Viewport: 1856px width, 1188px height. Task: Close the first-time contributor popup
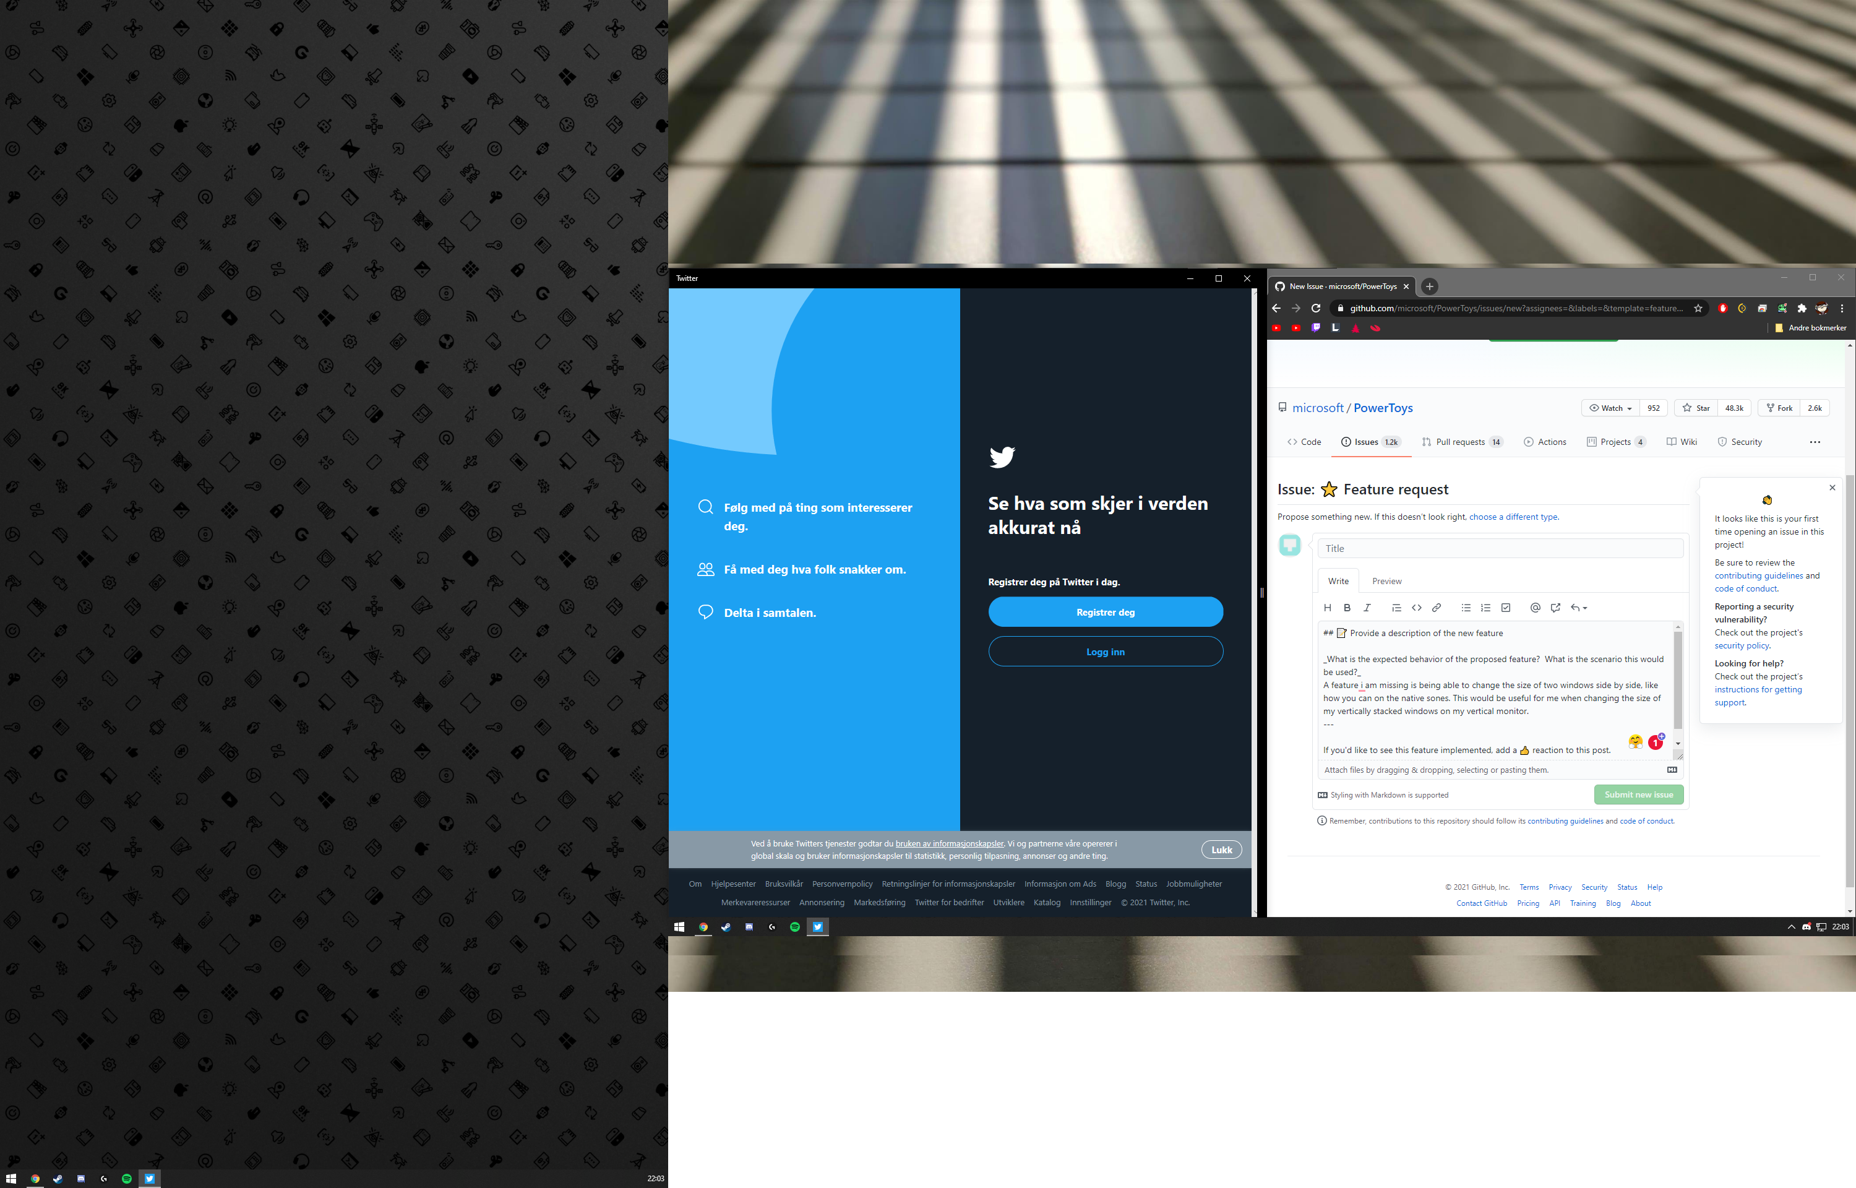pos(1832,488)
